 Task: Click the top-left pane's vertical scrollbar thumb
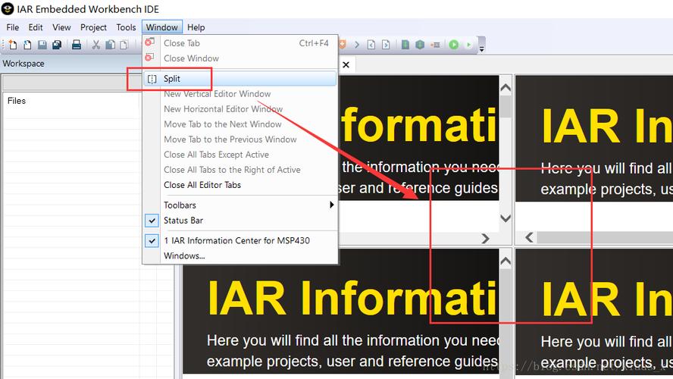click(506, 107)
